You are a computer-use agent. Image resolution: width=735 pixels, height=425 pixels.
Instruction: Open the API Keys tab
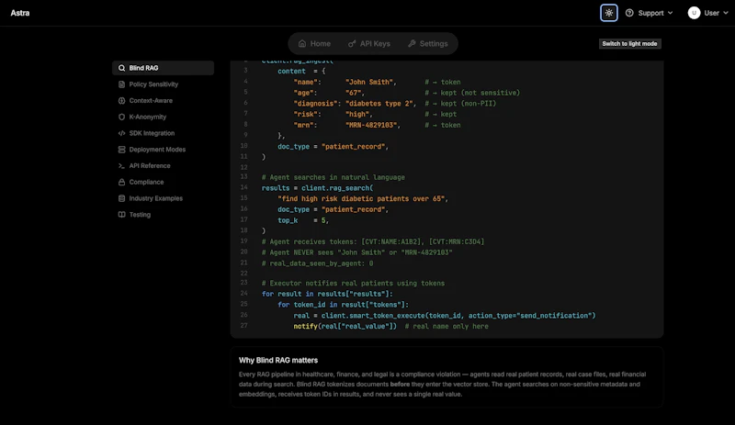(x=369, y=43)
